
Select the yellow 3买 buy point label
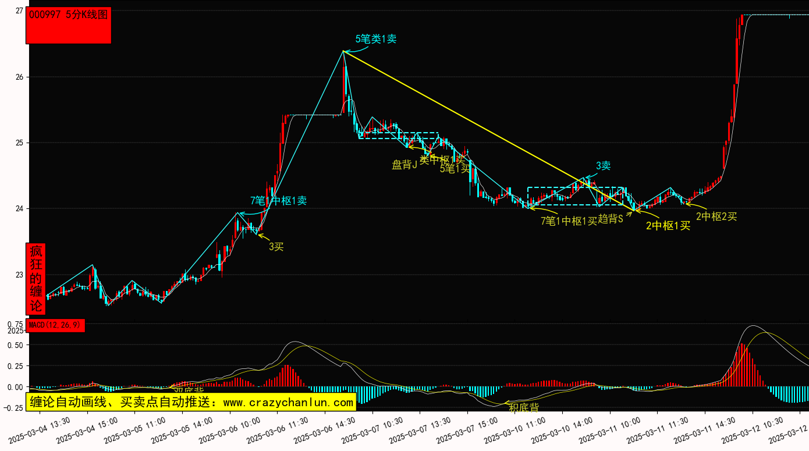pyautogui.click(x=276, y=247)
